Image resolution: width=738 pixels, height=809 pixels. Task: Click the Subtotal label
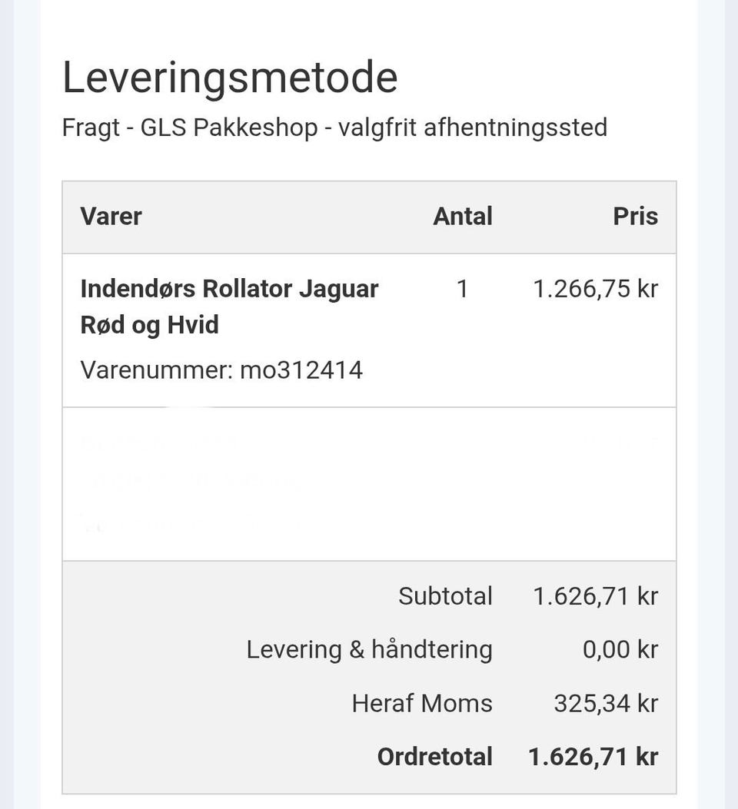445,596
